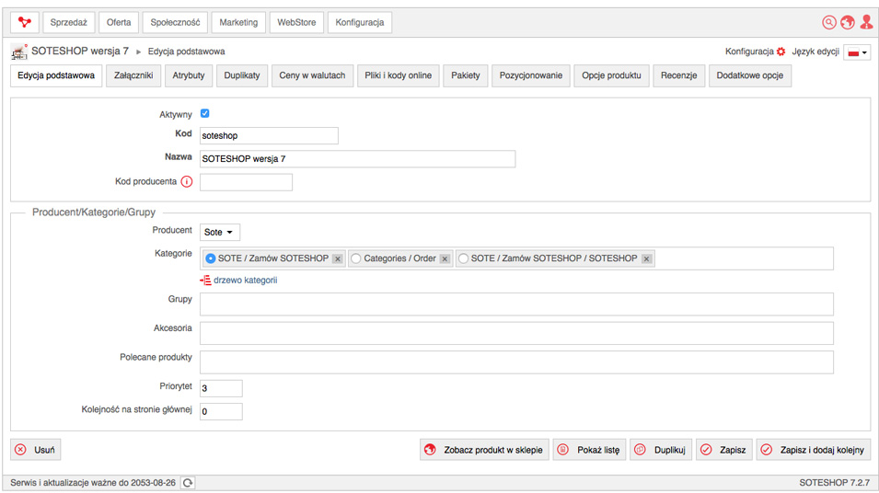Click the Kod input field
Viewport: 879px width, 493px height.
(269, 135)
